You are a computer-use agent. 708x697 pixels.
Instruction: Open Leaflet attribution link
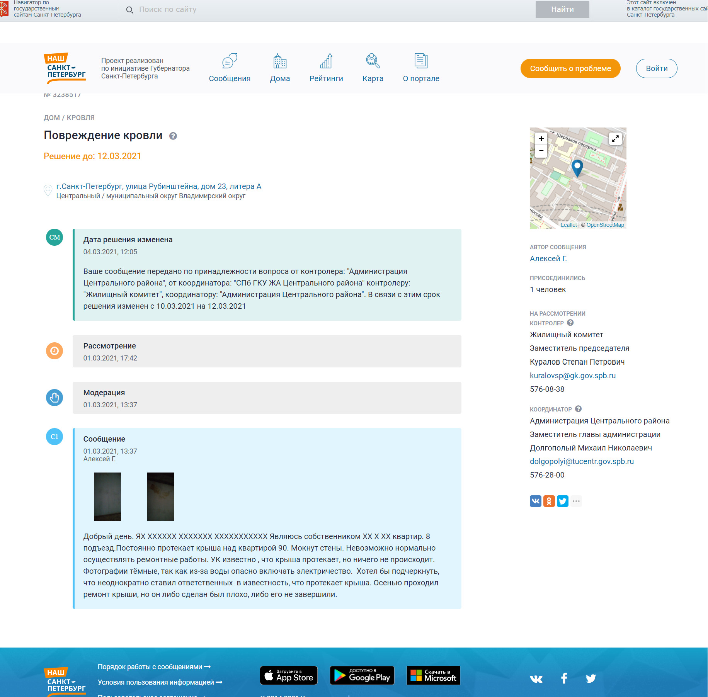click(568, 225)
